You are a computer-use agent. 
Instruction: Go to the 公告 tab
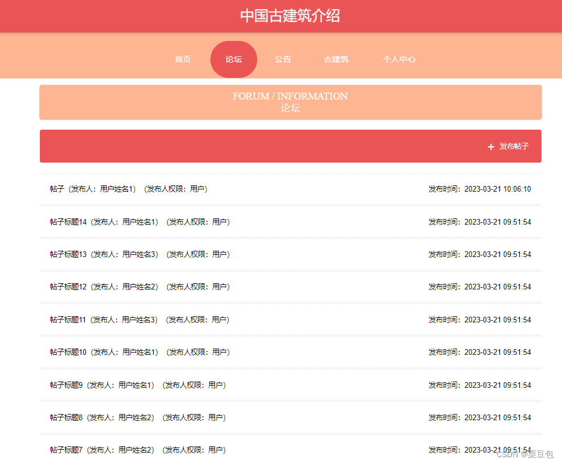click(x=283, y=59)
